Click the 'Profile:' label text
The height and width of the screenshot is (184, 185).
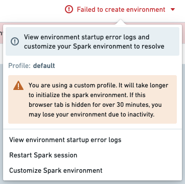[19, 65]
